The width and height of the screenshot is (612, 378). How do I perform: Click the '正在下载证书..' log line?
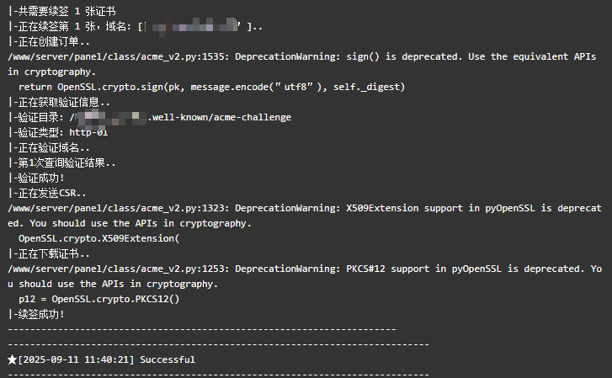49,253
